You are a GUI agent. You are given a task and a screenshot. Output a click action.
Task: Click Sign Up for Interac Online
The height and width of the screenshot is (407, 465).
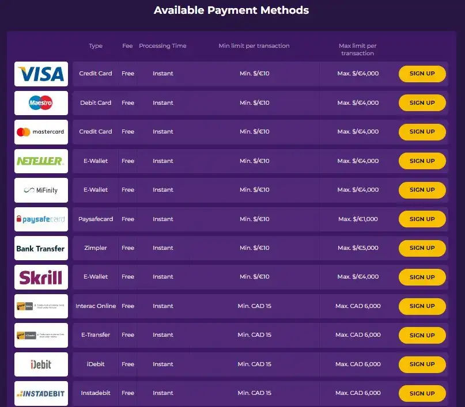(x=422, y=306)
